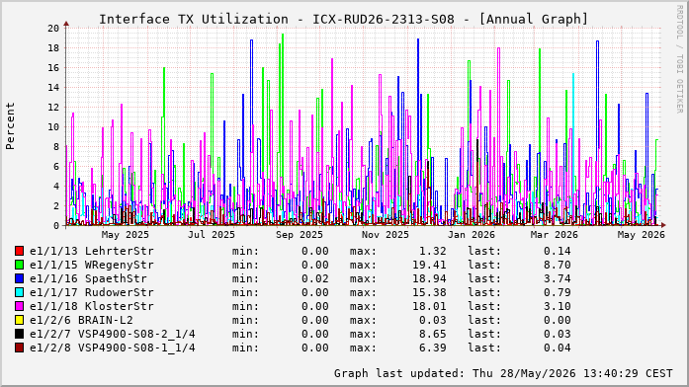Image resolution: width=689 pixels, height=387 pixels.
Task: Click the red LehrterStr legend swatch
Action: click(19, 251)
